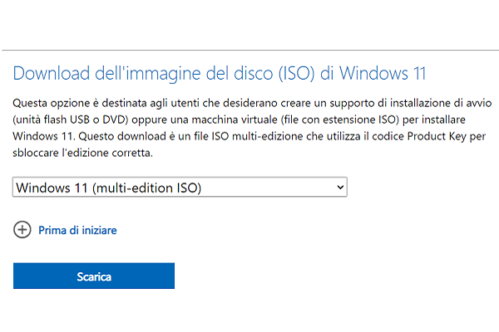The width and height of the screenshot is (499, 332).
Task: Click the circled plus icon
Action: (22, 230)
